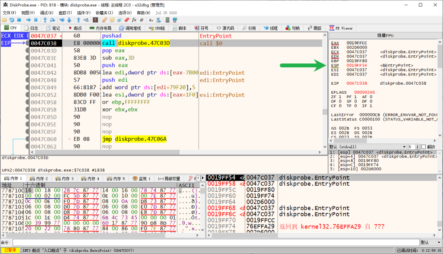Switch to the 内存布局 tab

tap(100, 28)
